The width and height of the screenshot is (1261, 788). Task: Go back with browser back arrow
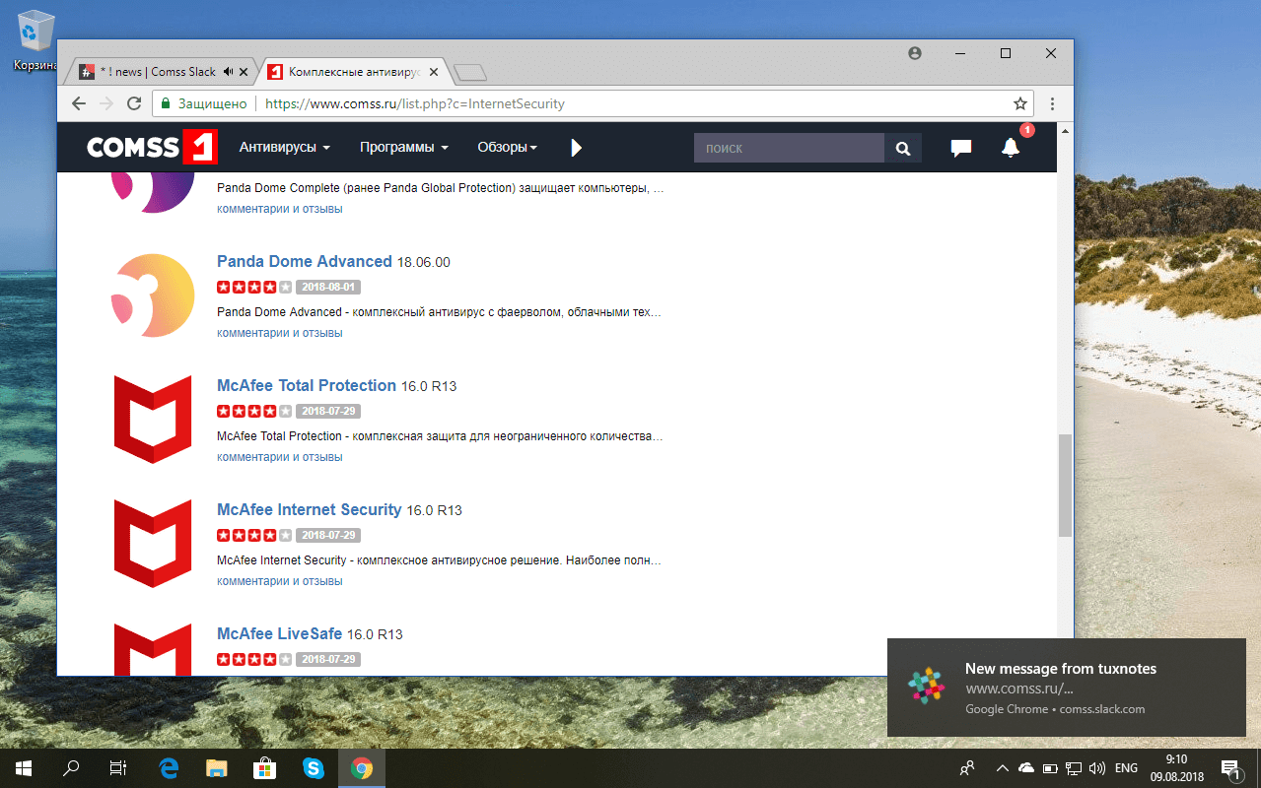point(80,103)
